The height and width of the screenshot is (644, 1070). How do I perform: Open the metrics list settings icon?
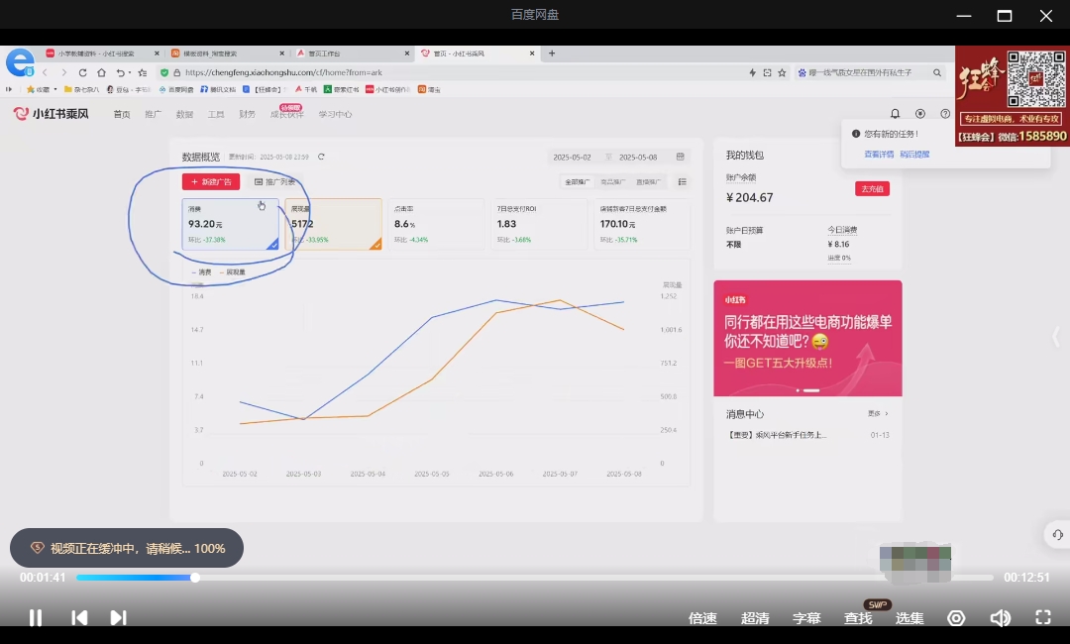(x=683, y=182)
